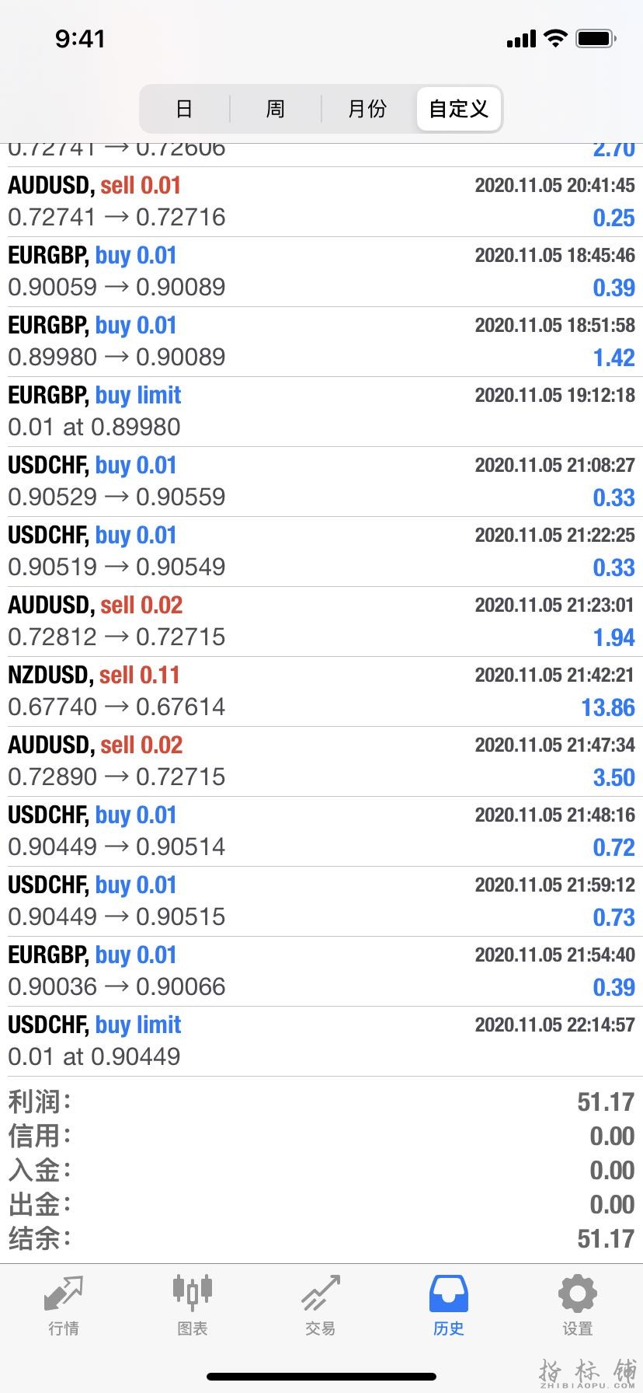The height and width of the screenshot is (1393, 643).
Task: Select the 自定义 custom period segment
Action: click(459, 109)
